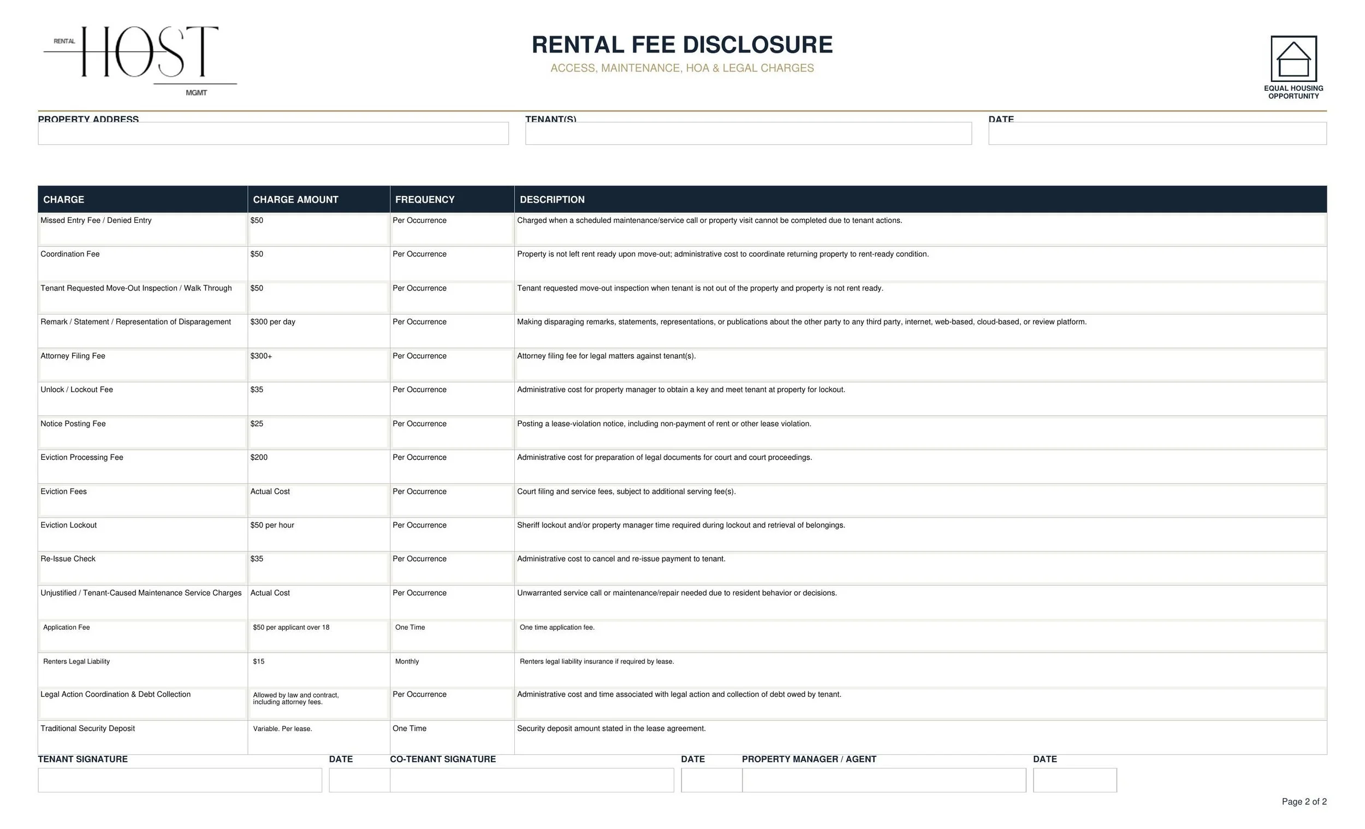Select the 'Missed Entry Fee / Denied Entry' cell
The height and width of the screenshot is (829, 1365).
click(x=143, y=230)
